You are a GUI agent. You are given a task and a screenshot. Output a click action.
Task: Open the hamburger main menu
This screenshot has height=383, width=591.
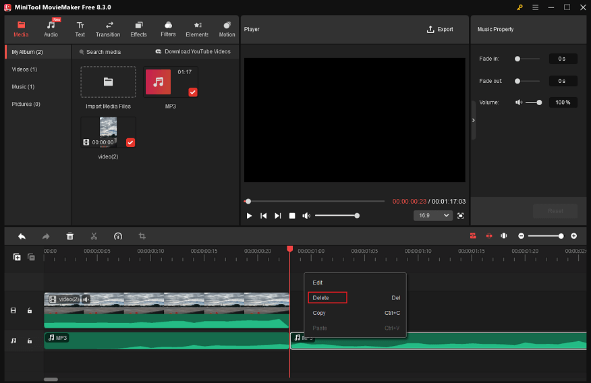coord(535,7)
